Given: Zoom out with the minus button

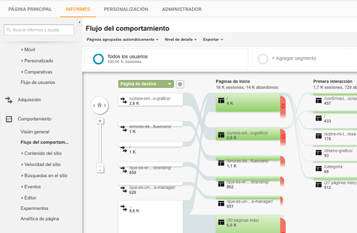Looking at the screenshot, I should (x=100, y=170).
